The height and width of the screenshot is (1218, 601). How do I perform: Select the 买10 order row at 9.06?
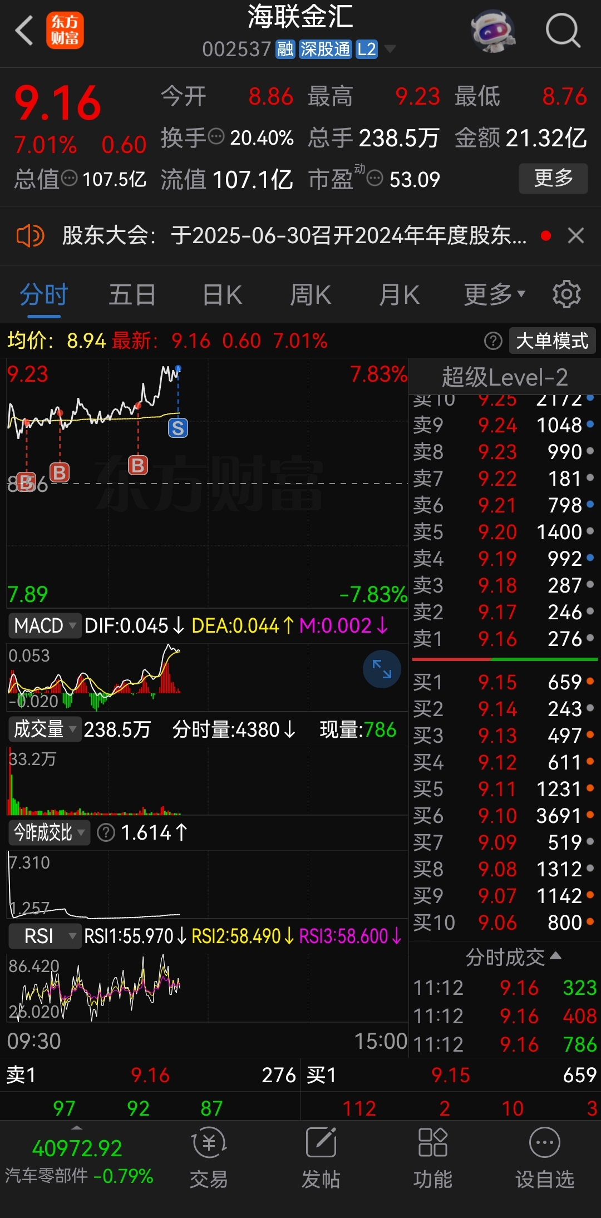[504, 923]
